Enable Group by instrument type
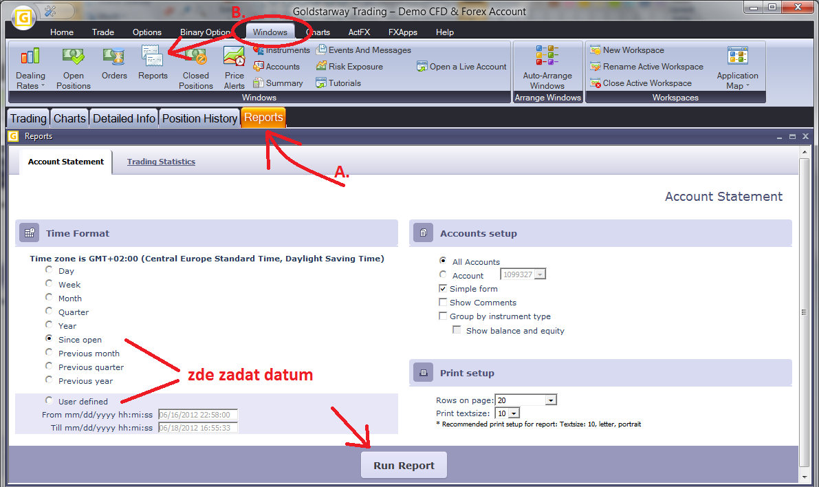819x487 pixels. click(443, 316)
